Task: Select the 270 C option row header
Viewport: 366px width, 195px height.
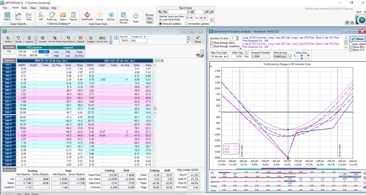Action: [x=9, y=98]
